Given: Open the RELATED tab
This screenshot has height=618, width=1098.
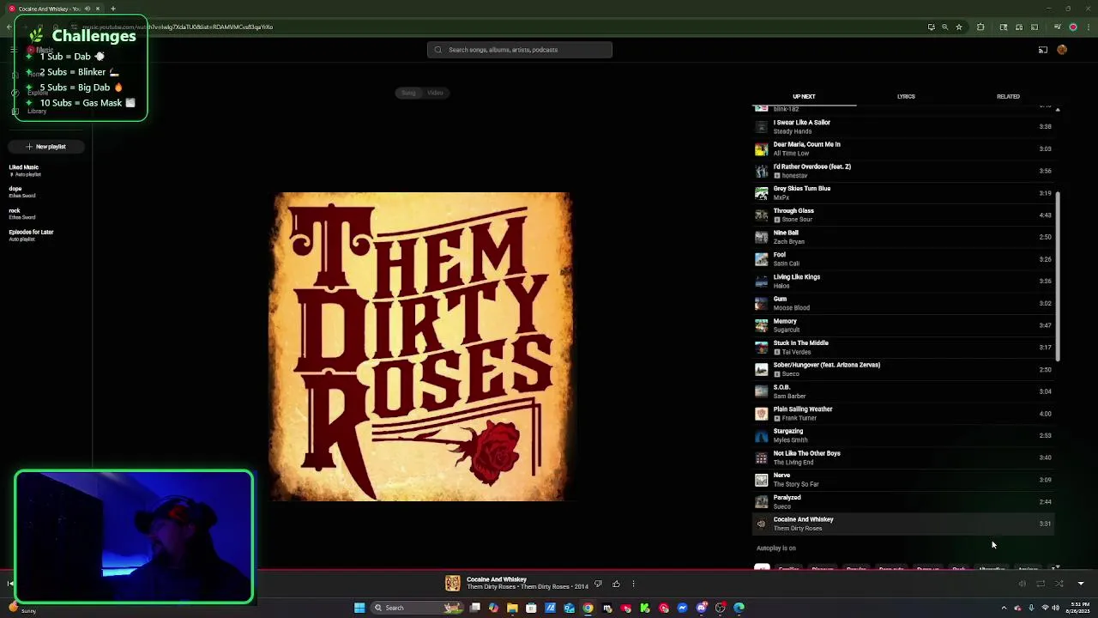Looking at the screenshot, I should [x=1008, y=97].
